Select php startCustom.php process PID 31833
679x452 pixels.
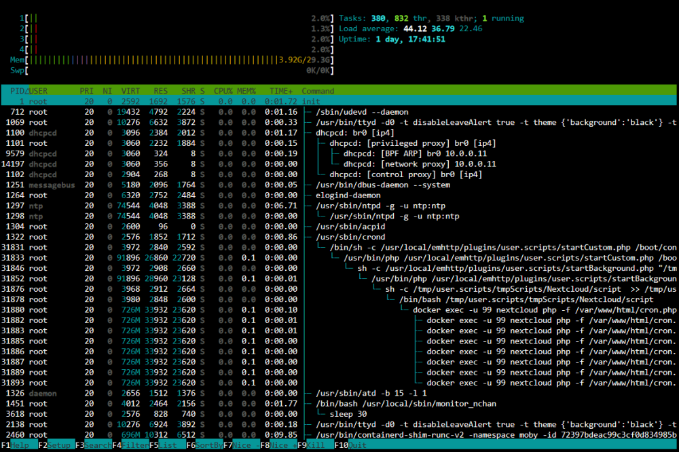pyautogui.click(x=339, y=258)
